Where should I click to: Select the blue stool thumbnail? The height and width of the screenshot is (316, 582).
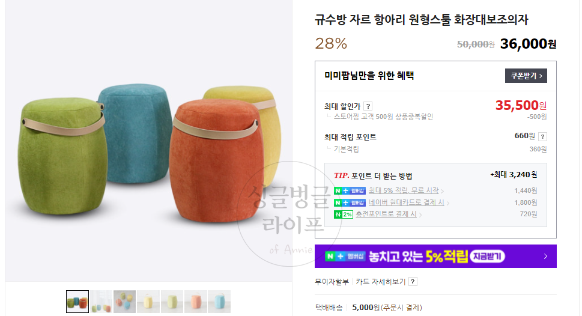(219, 302)
